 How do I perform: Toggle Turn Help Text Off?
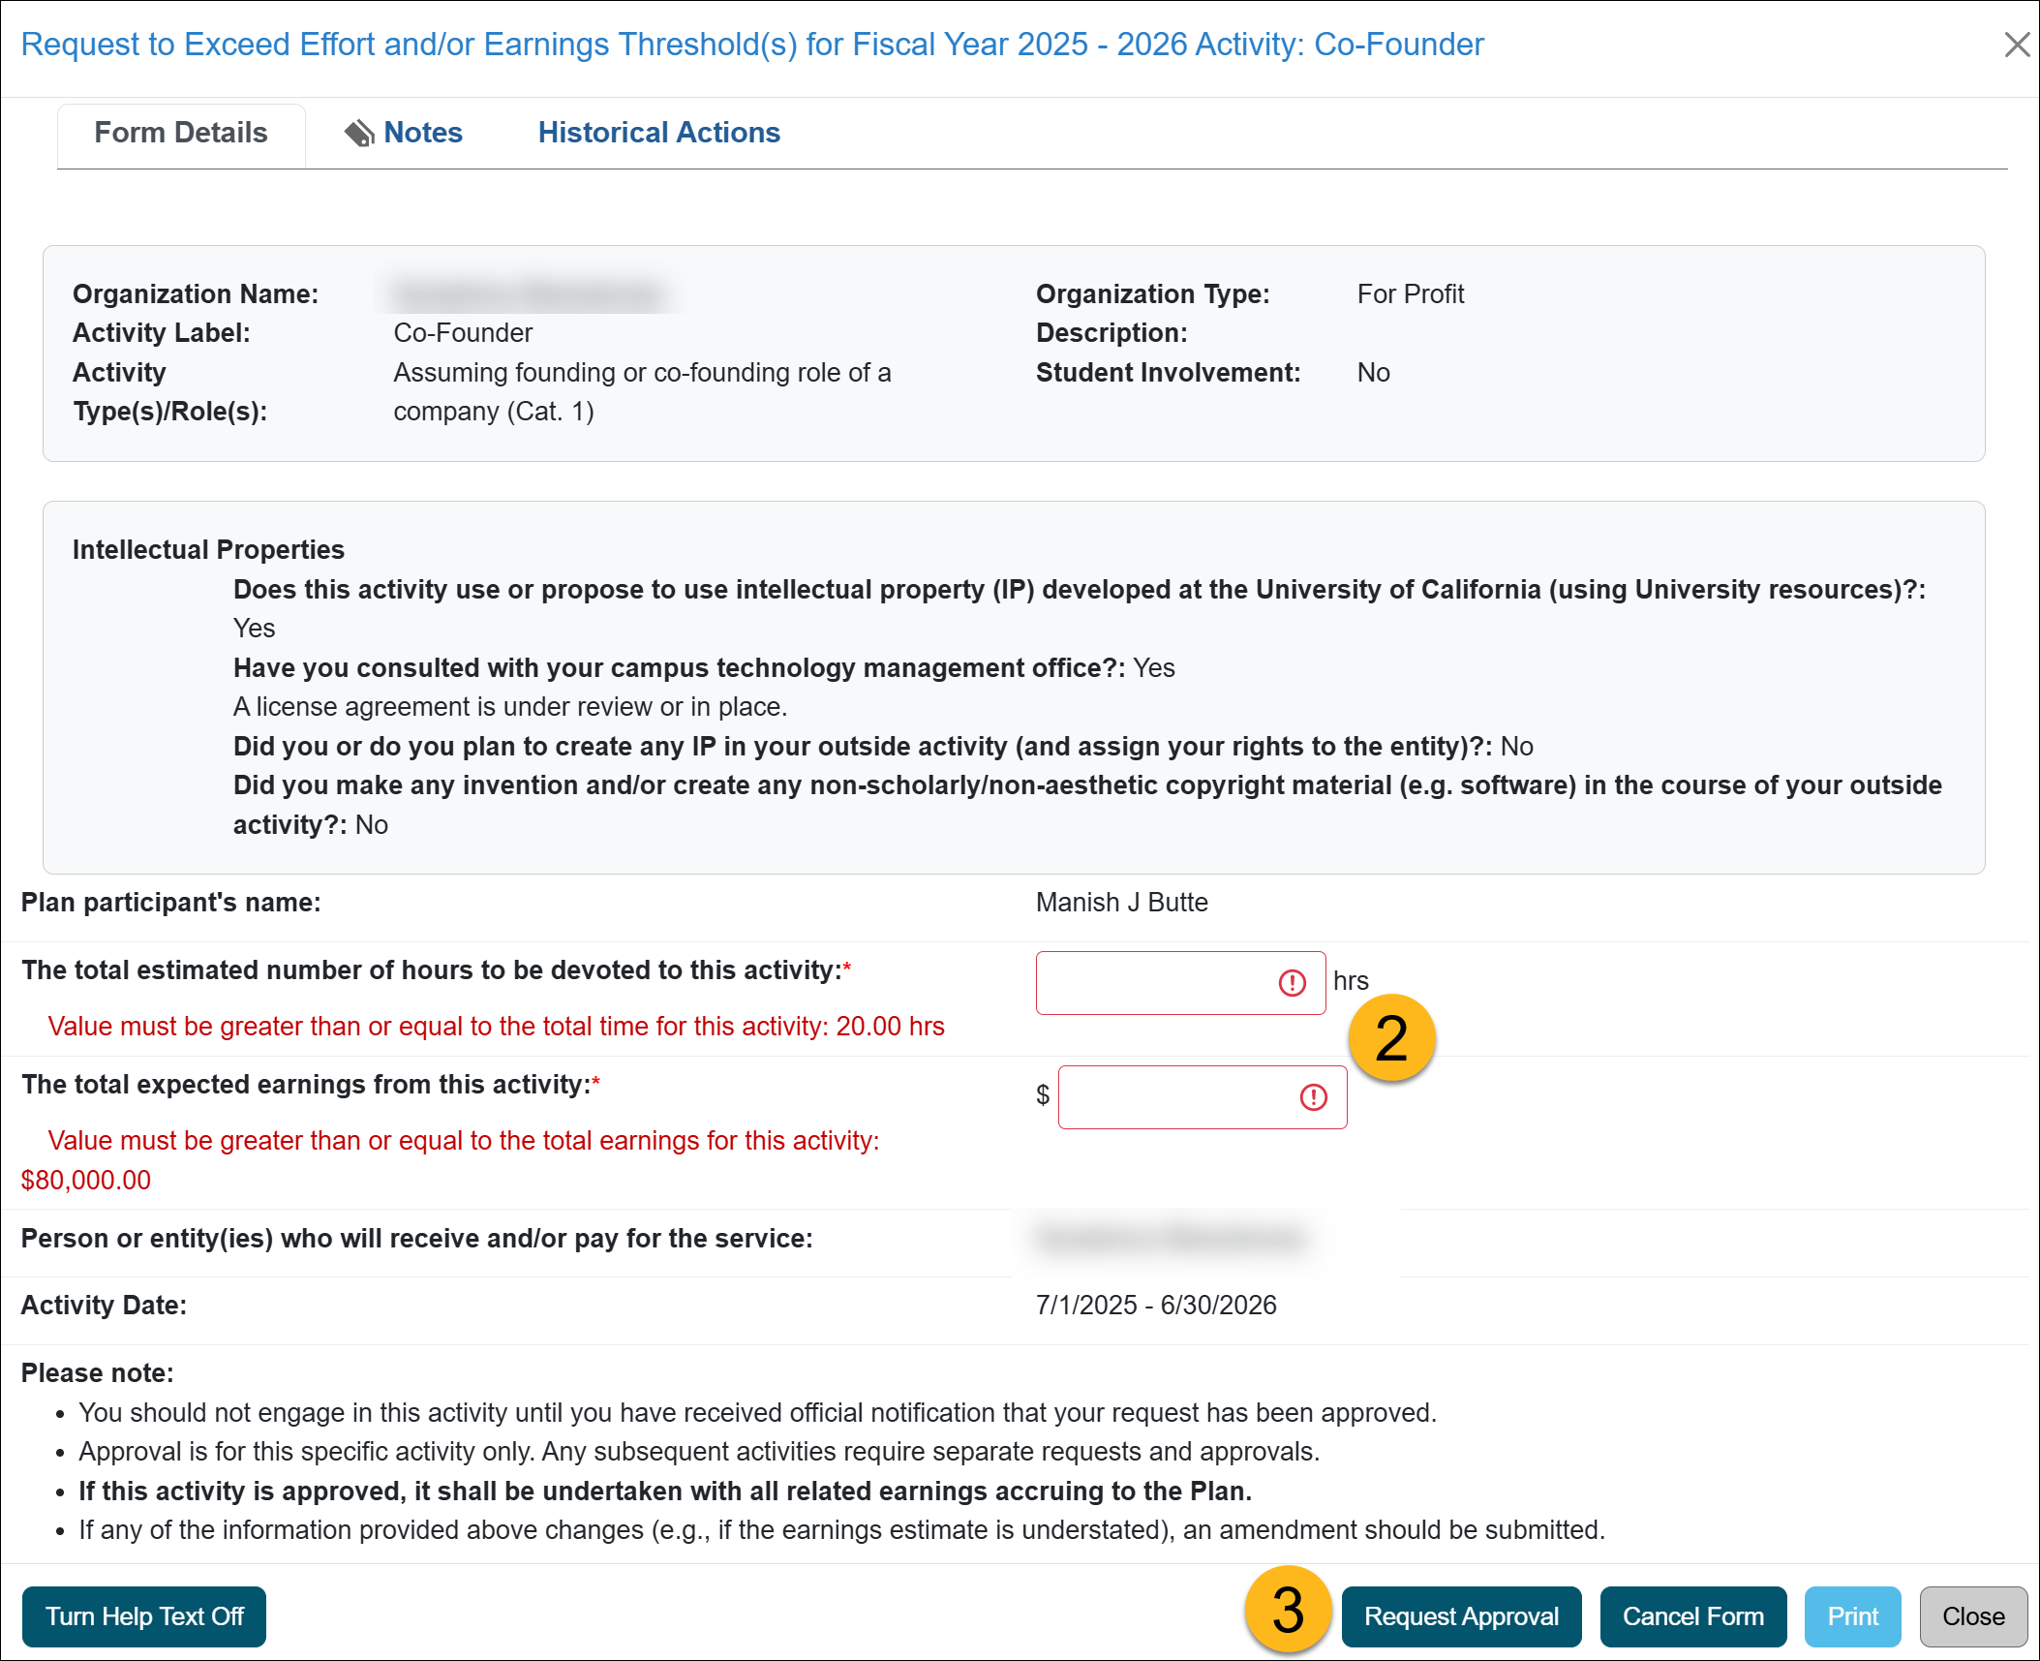point(144,1616)
